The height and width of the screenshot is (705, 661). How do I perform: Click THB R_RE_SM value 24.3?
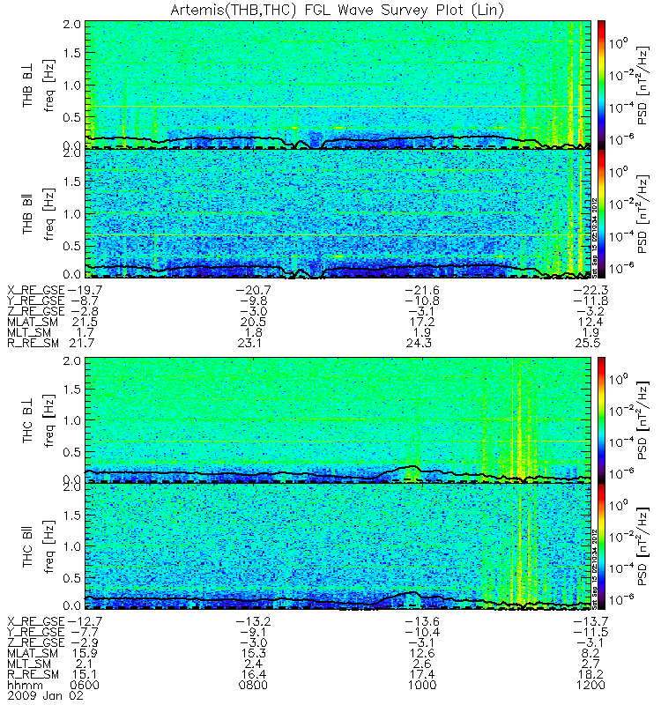click(x=419, y=343)
